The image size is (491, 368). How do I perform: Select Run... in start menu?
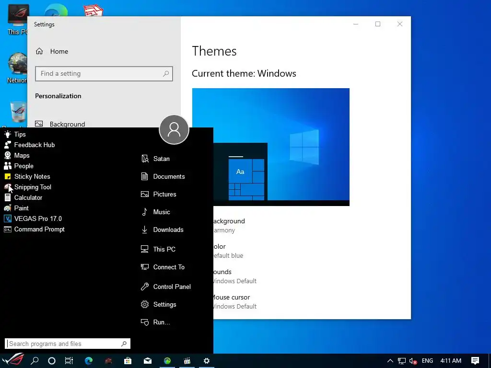pyautogui.click(x=156, y=322)
